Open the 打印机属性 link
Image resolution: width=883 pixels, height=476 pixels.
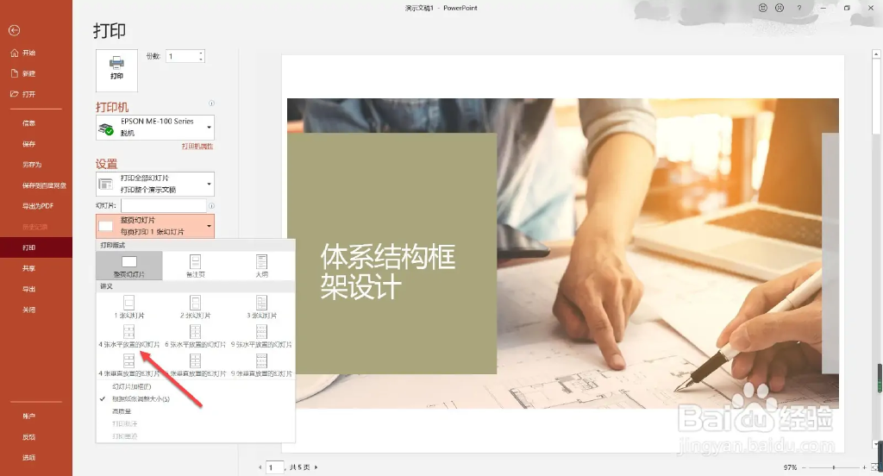coord(197,147)
